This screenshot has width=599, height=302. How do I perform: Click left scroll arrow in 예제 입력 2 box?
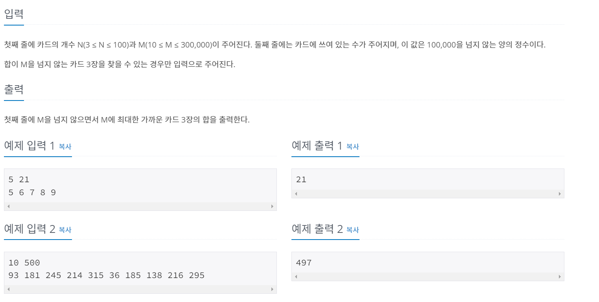click(x=8, y=289)
